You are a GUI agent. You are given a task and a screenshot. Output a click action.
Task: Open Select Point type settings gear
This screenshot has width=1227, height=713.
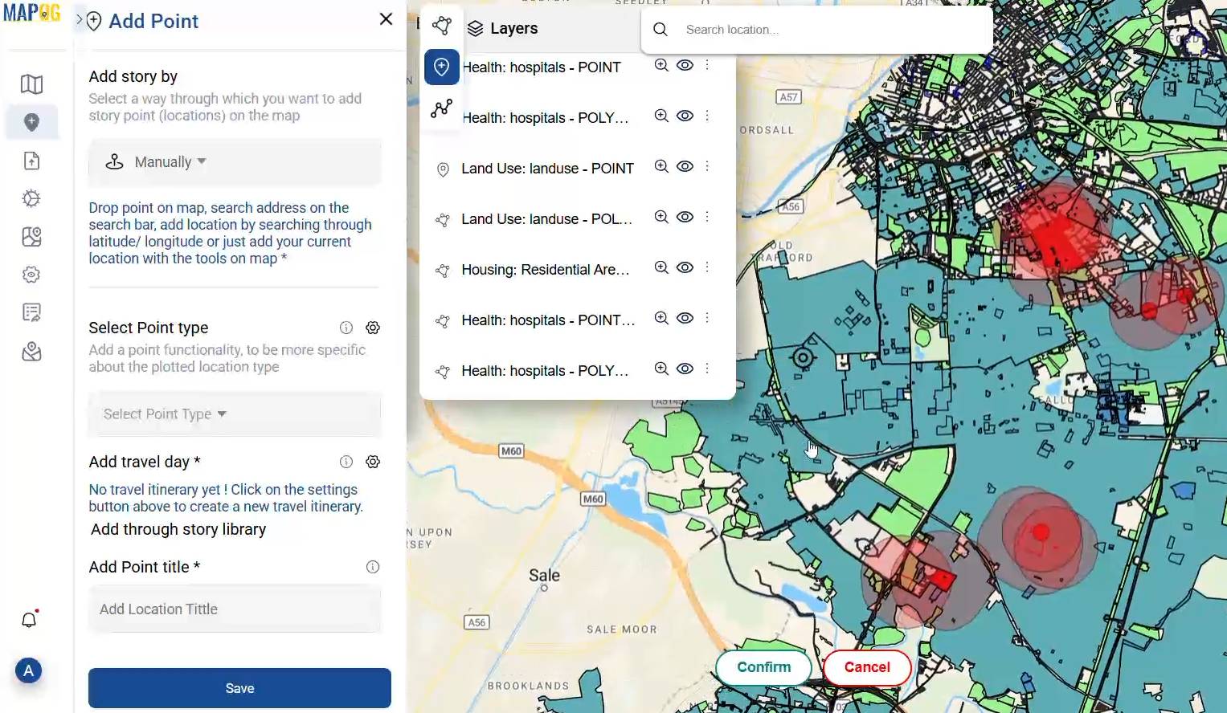373,328
